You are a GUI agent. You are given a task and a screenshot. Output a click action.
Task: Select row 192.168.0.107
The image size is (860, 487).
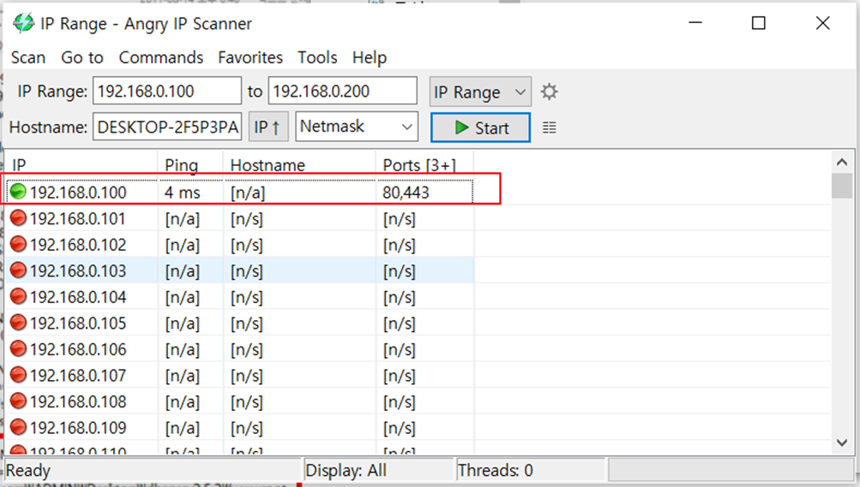coord(240,376)
